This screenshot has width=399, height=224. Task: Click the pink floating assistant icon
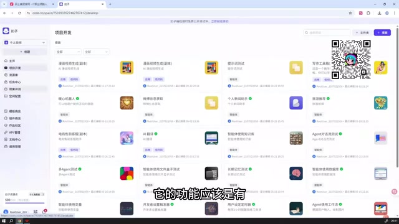394,192
